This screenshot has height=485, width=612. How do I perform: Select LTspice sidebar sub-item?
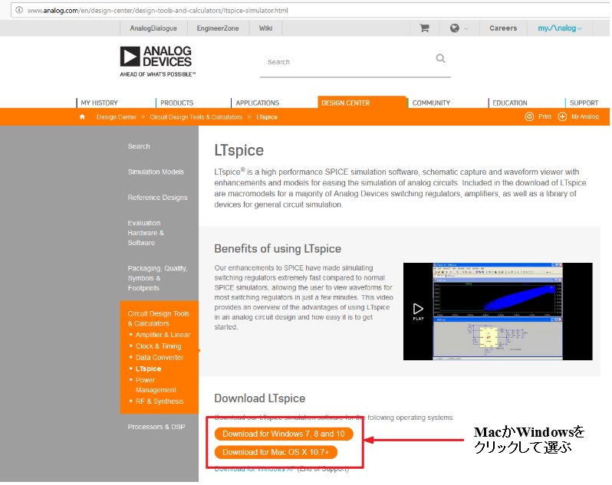click(148, 369)
